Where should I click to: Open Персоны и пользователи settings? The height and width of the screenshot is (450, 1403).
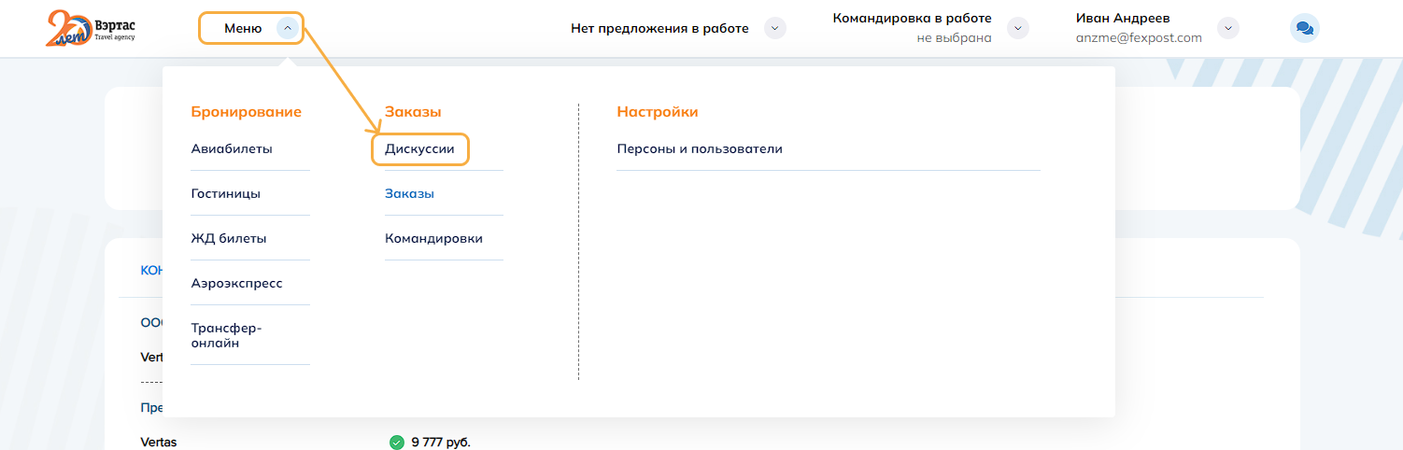tap(700, 149)
